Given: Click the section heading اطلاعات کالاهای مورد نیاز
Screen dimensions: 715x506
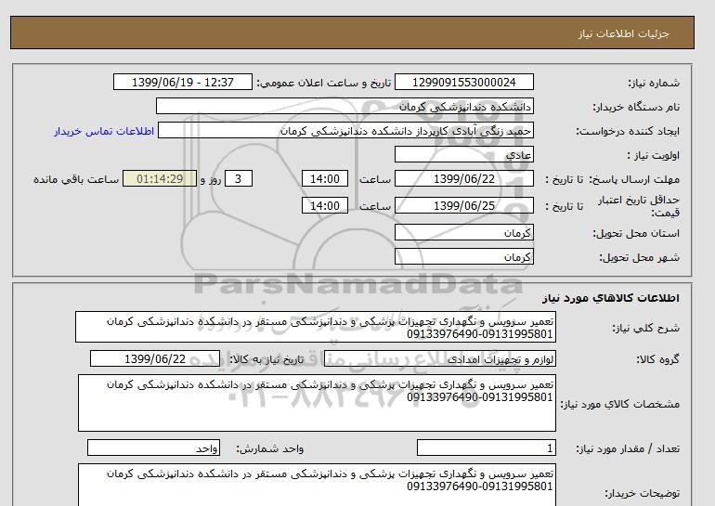Looking at the screenshot, I should [611, 298].
